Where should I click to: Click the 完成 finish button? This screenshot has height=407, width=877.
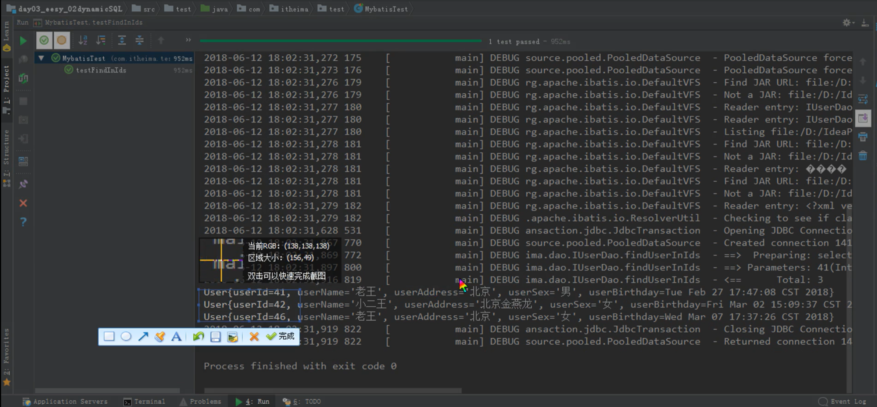pyautogui.click(x=281, y=336)
